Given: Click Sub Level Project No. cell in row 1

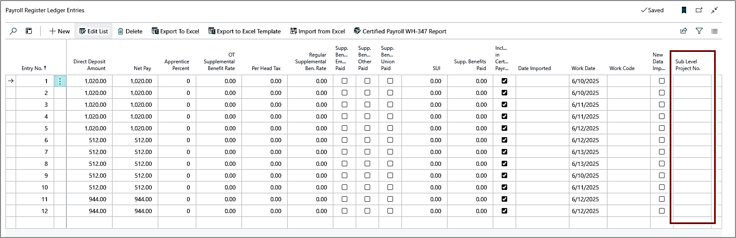Looking at the screenshot, I should click(x=692, y=81).
